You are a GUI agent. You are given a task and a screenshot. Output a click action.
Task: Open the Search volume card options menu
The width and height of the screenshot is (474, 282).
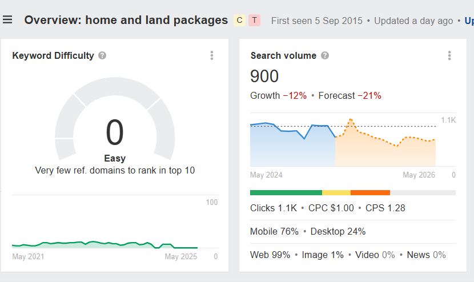[x=449, y=55]
